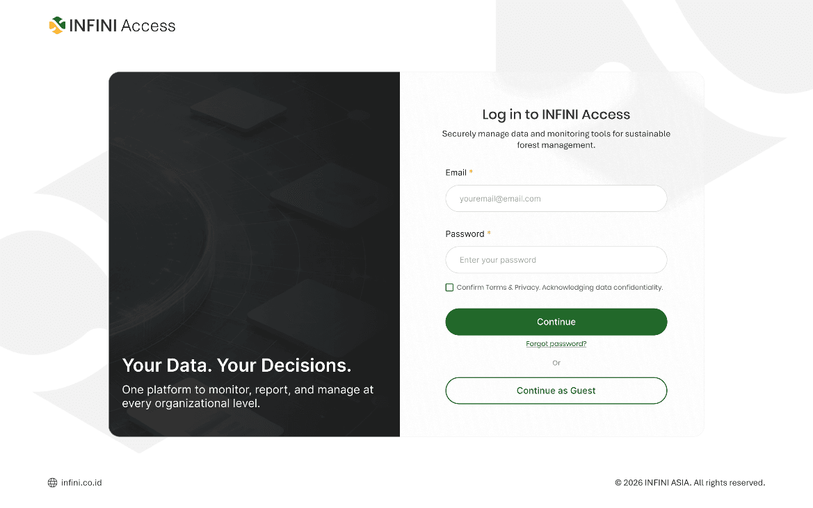Screen dimensions: 813x508
Task: Click the globe icon beside infini.co.id
Action: (52, 482)
